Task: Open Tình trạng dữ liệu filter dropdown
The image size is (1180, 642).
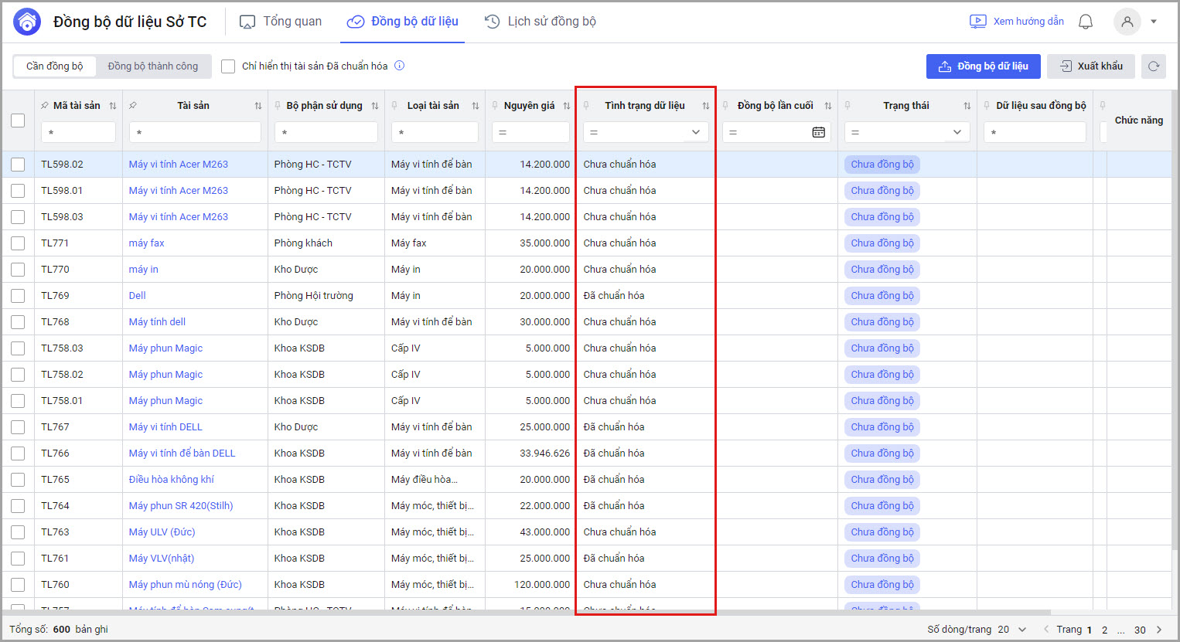Action: (x=695, y=132)
